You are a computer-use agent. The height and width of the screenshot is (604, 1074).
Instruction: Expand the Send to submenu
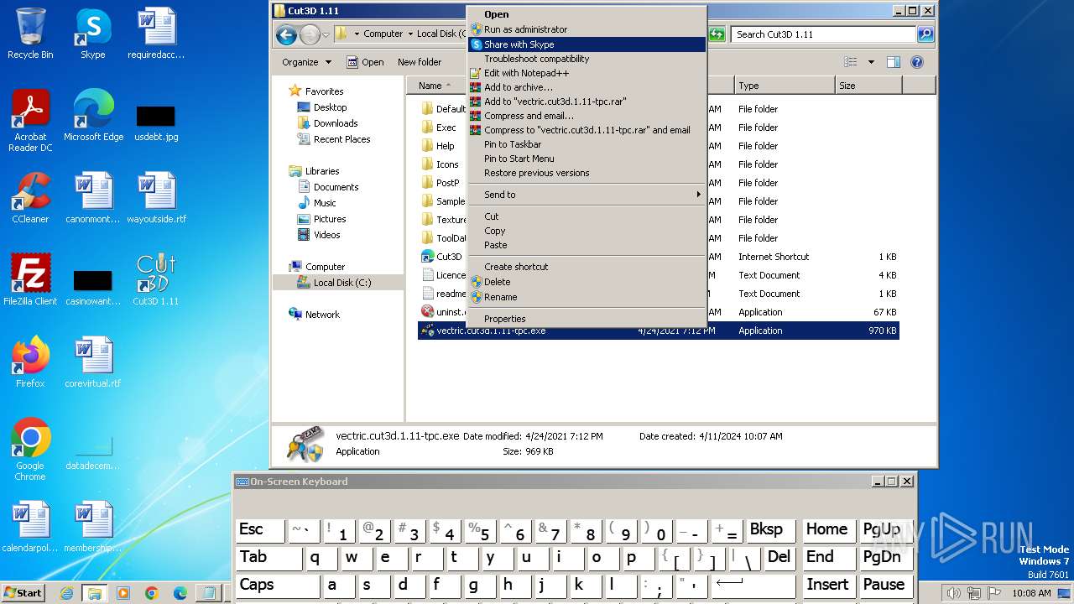pyautogui.click(x=587, y=195)
